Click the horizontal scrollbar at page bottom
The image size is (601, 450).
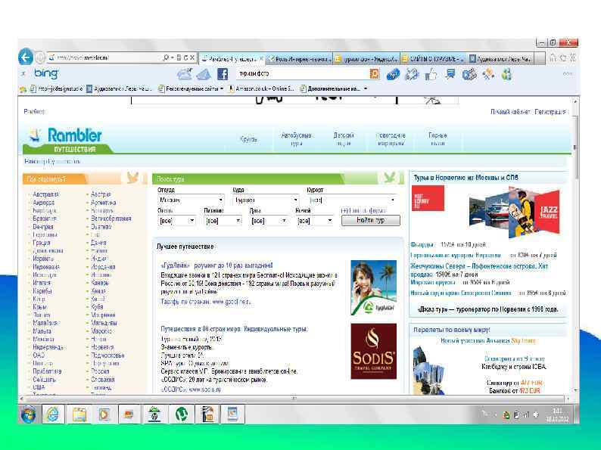pos(294,399)
